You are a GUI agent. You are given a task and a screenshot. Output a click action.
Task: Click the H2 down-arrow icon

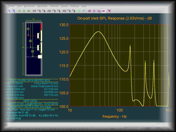tap(59, 11)
